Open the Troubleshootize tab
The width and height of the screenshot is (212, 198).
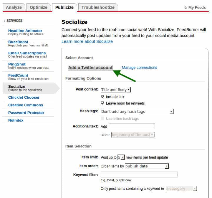coord(98,7)
